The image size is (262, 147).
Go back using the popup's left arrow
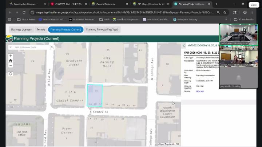coord(184,46)
